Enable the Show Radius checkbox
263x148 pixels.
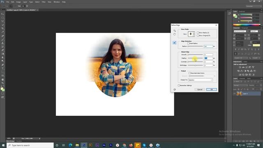(198, 33)
